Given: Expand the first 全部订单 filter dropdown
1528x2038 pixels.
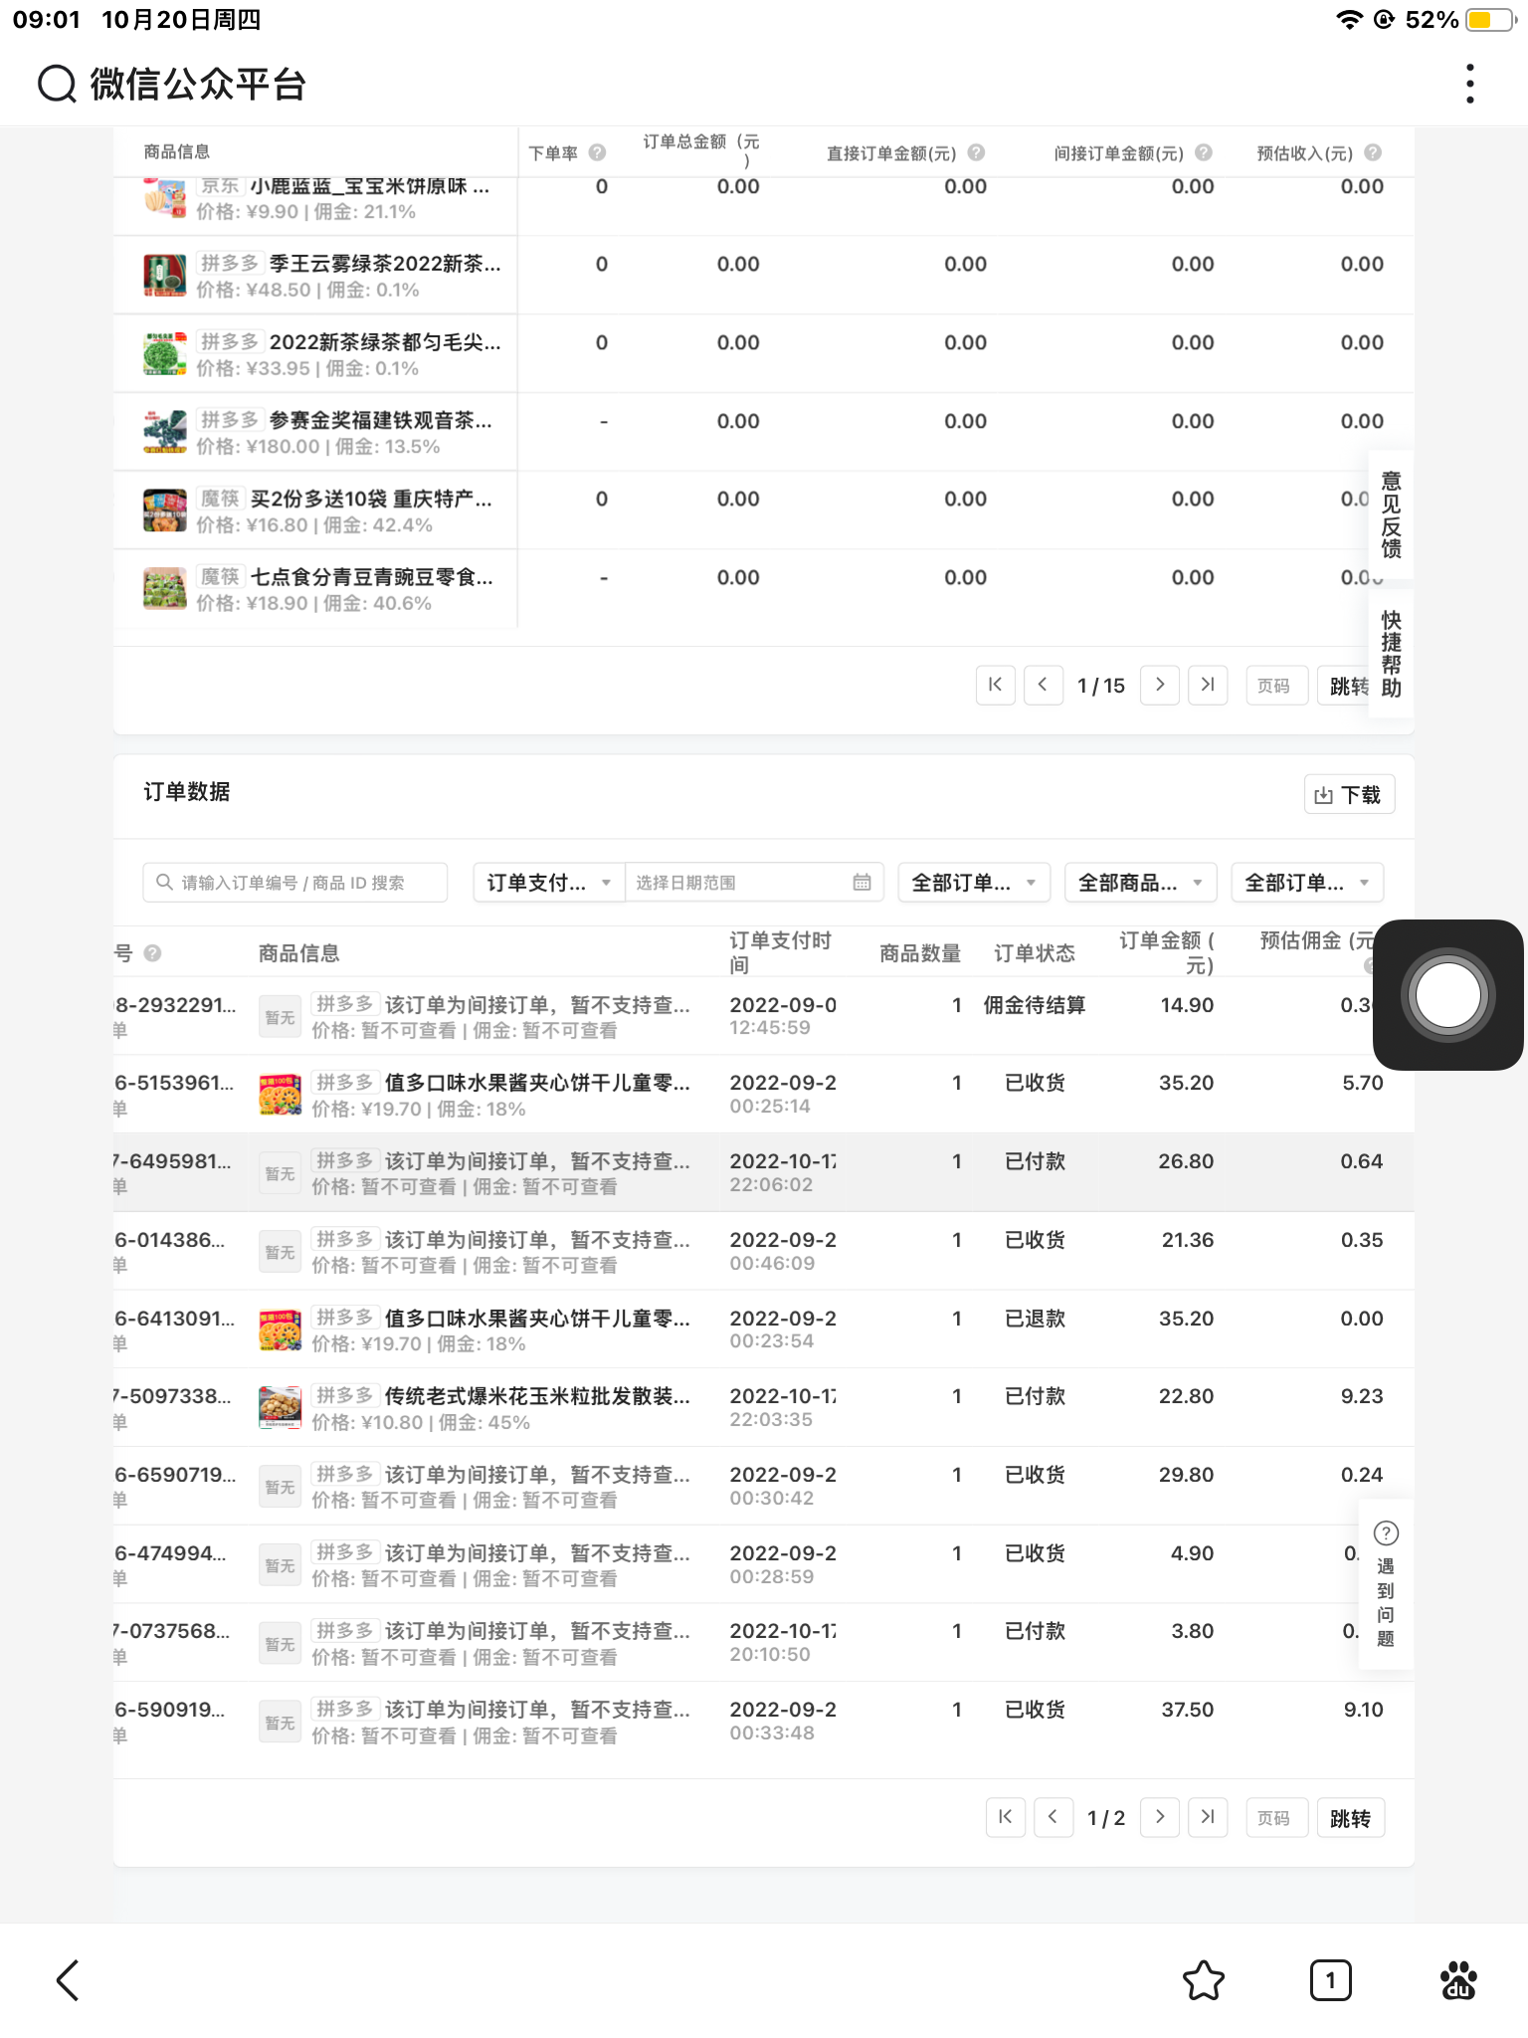Looking at the screenshot, I should click(974, 883).
